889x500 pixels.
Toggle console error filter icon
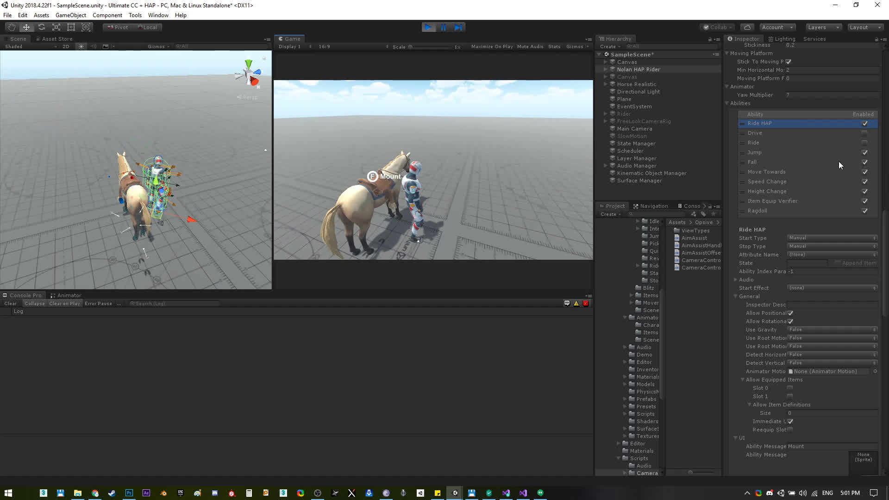pyautogui.click(x=585, y=303)
